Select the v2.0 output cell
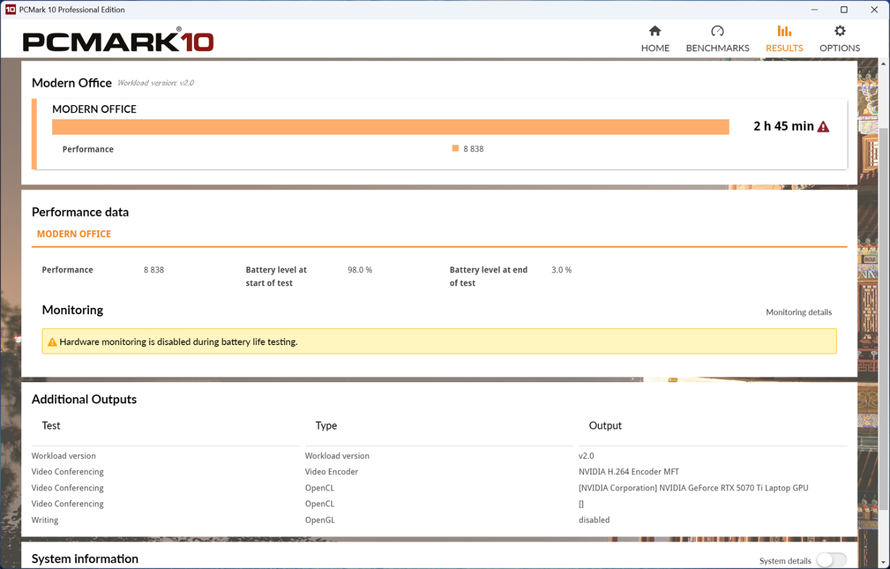This screenshot has height=569, width=890. click(586, 456)
